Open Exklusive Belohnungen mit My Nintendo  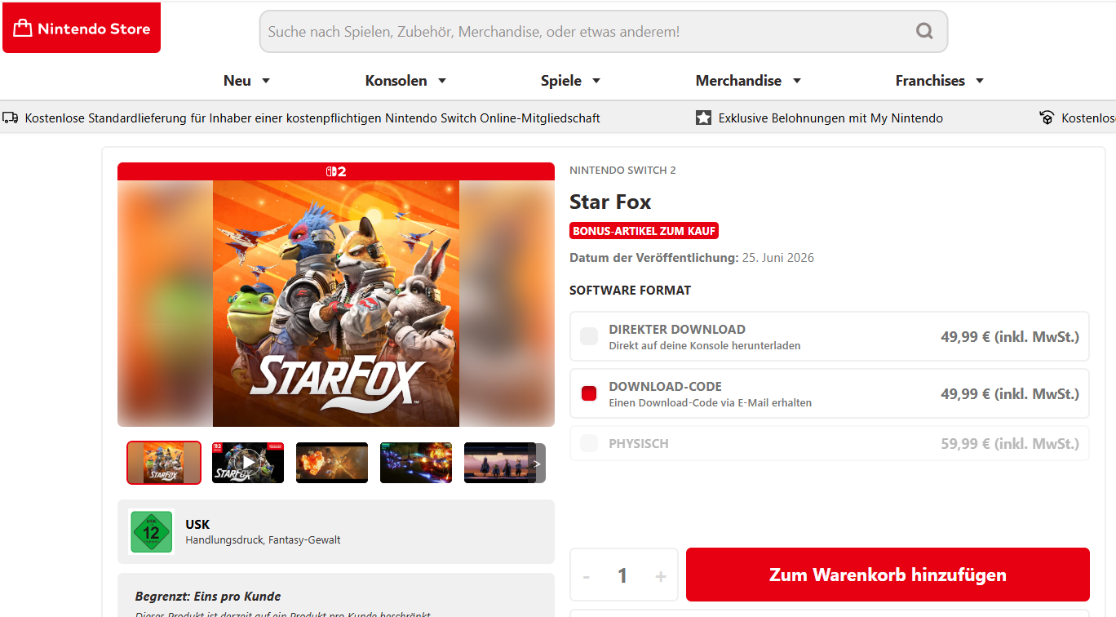(830, 118)
